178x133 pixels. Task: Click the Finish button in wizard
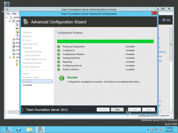tap(135, 109)
